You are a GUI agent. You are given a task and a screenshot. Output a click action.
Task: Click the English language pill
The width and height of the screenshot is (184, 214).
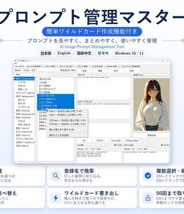point(64,53)
